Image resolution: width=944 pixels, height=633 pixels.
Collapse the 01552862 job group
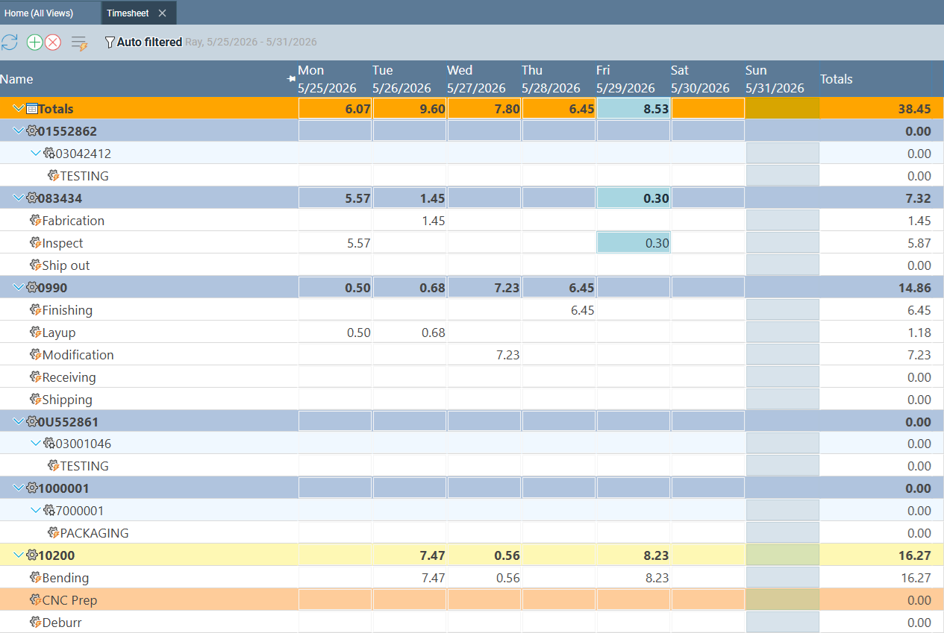(19, 131)
